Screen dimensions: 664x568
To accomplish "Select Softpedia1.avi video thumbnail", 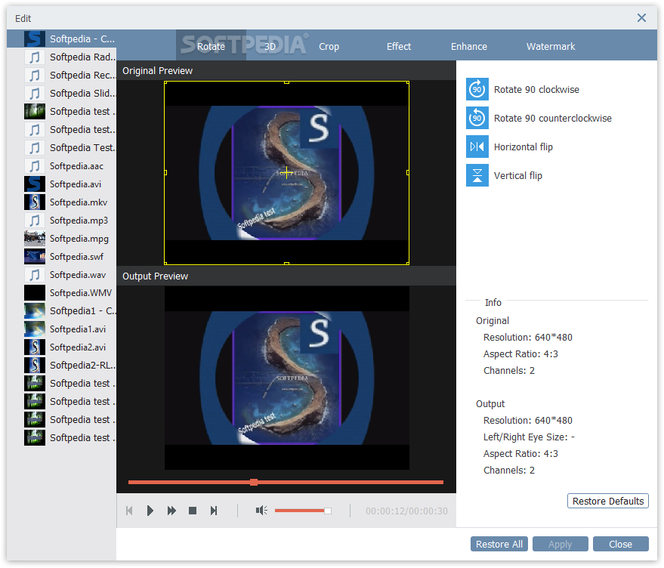I will pyautogui.click(x=35, y=329).
